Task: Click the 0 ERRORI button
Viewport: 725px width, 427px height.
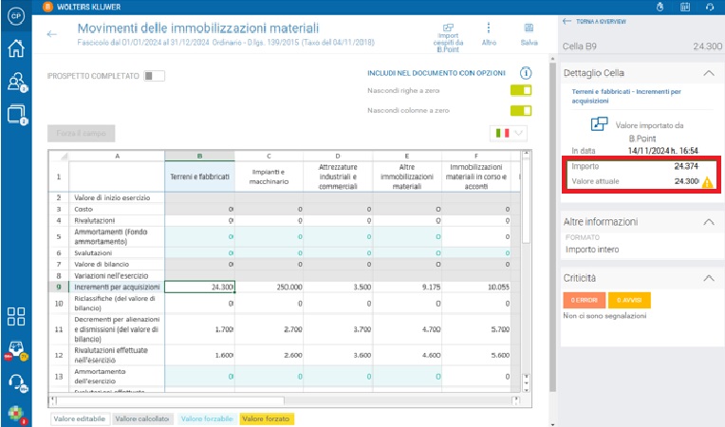Action: pyautogui.click(x=584, y=301)
